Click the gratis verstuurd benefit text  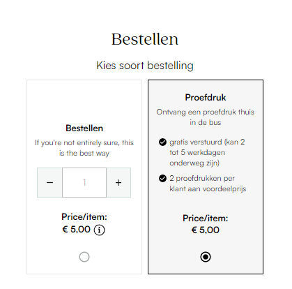(207, 152)
